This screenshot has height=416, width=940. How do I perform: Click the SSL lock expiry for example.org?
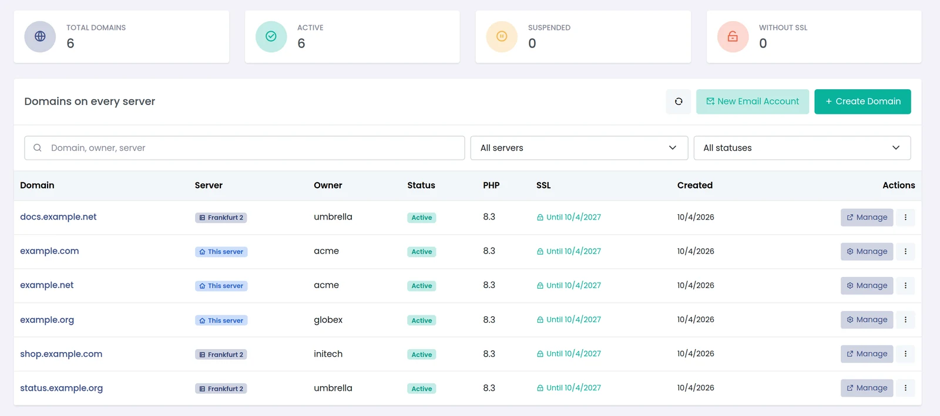click(569, 320)
